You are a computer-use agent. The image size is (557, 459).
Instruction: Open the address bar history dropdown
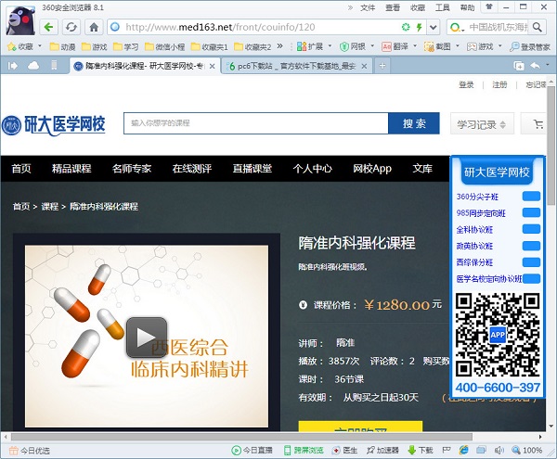point(433,27)
